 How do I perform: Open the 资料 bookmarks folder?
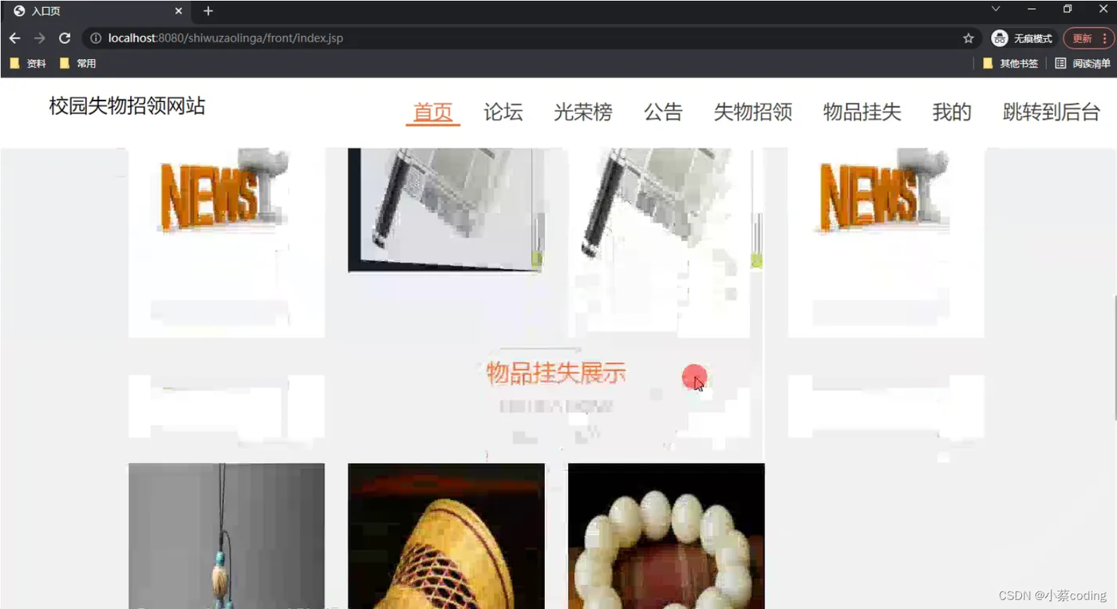click(x=28, y=63)
